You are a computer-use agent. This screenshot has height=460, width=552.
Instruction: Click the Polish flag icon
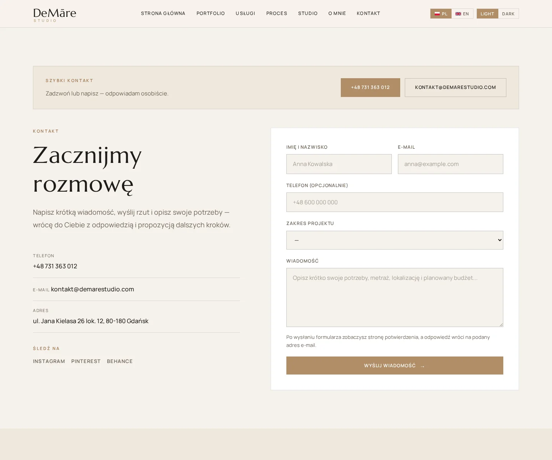coord(437,13)
